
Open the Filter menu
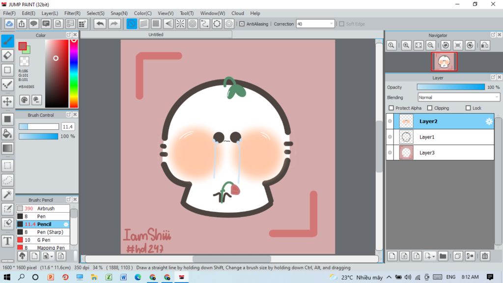(x=72, y=13)
